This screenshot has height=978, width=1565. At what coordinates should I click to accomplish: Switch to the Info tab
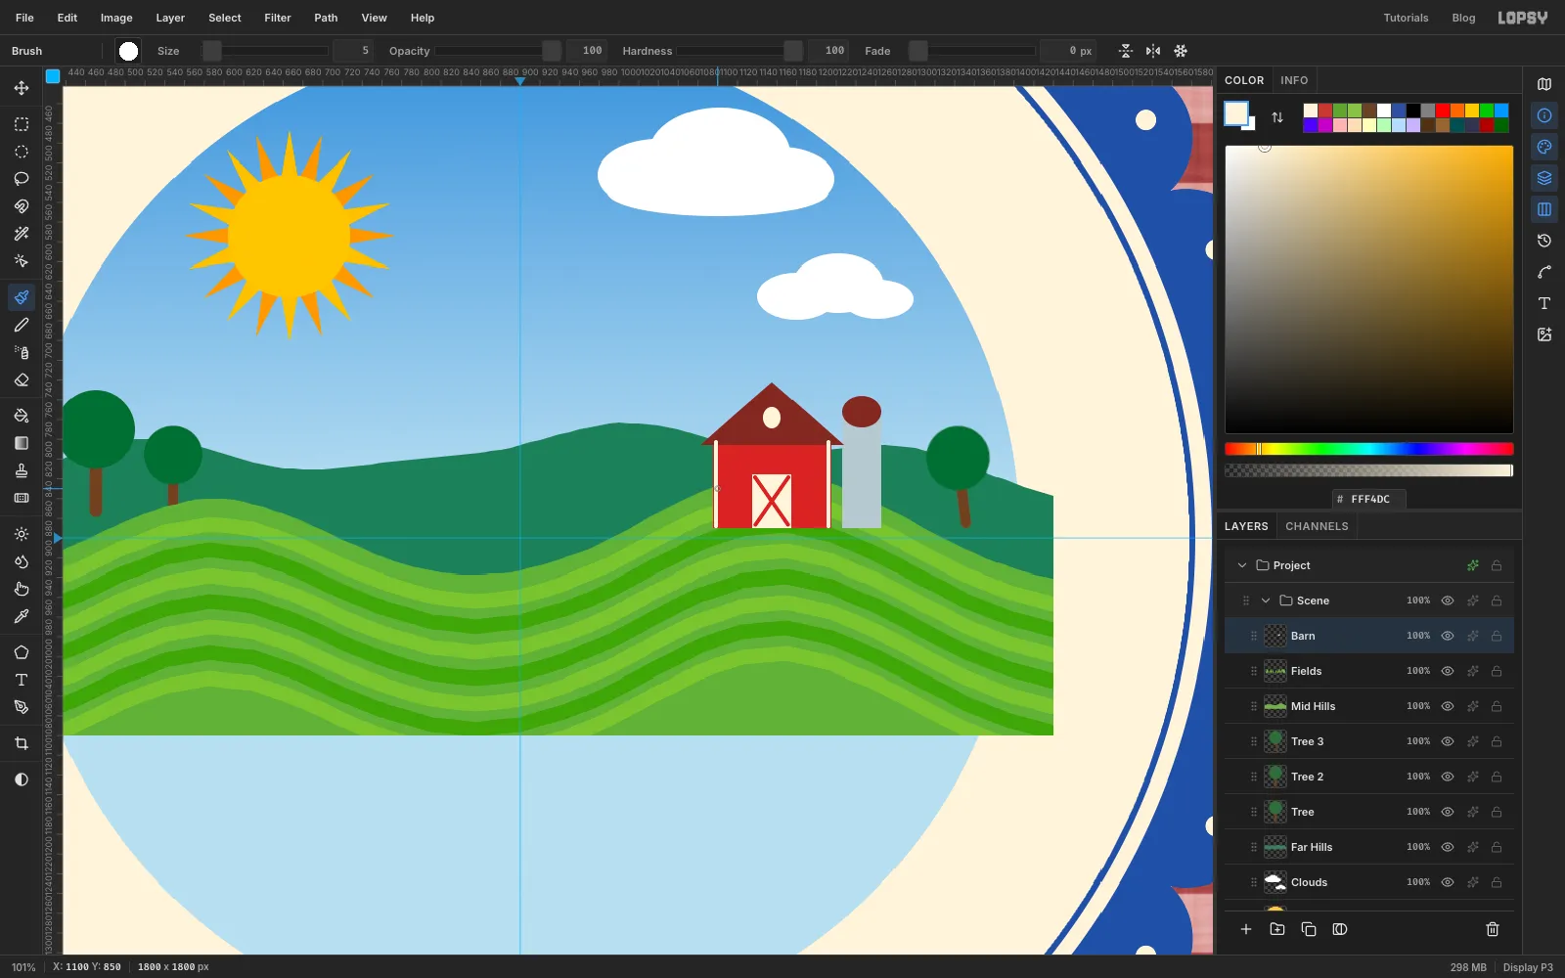(x=1294, y=80)
